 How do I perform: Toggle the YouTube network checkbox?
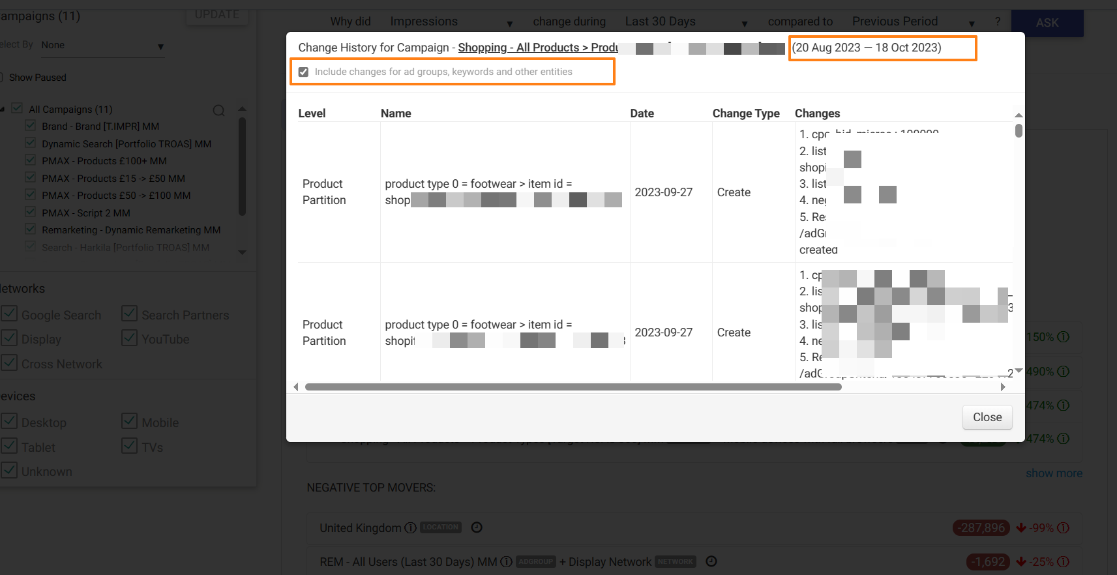(x=129, y=338)
